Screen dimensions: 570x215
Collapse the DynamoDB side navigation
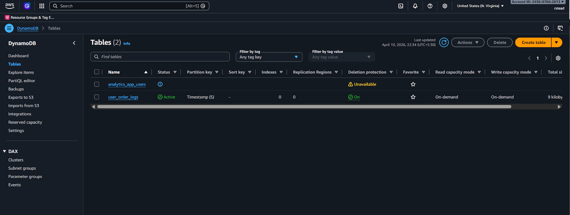pos(74,43)
